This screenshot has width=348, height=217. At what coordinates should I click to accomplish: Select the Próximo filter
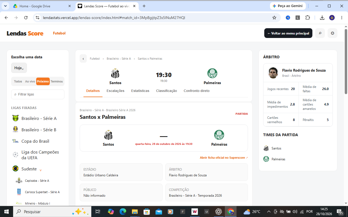[x=43, y=81]
